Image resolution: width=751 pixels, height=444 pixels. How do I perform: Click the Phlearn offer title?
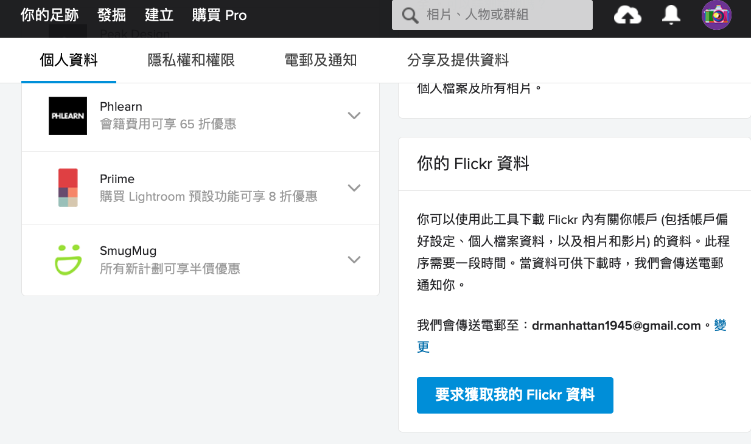pos(121,107)
